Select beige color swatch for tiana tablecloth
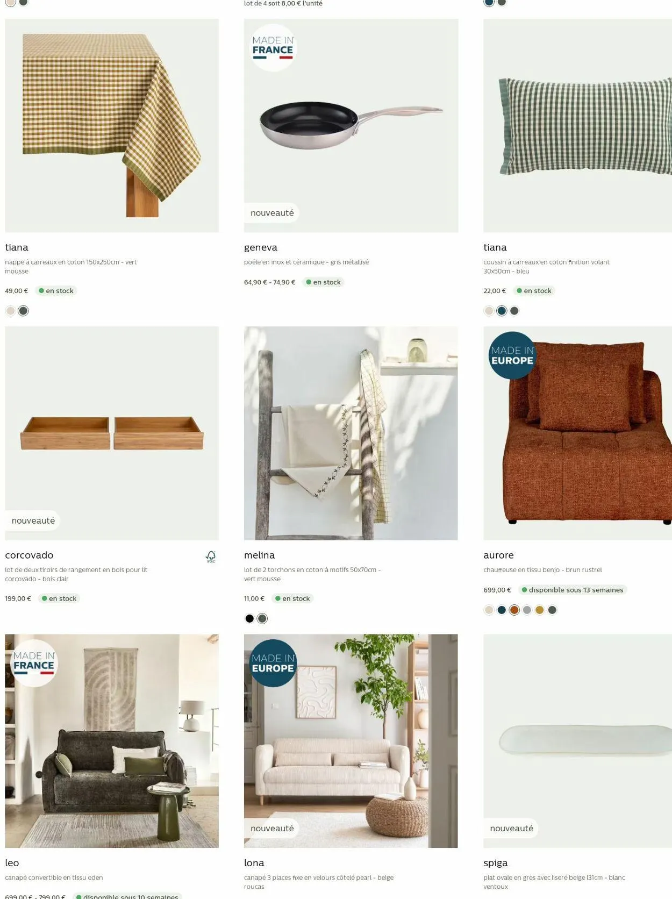 10,311
